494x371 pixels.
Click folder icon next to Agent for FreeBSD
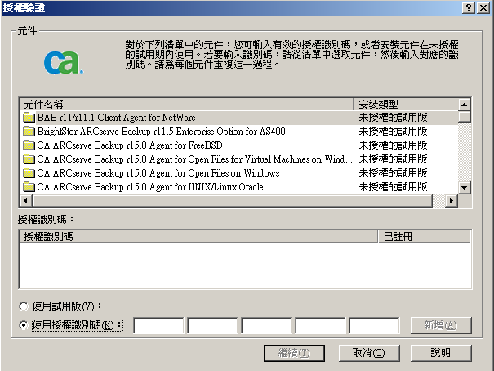coord(29,145)
